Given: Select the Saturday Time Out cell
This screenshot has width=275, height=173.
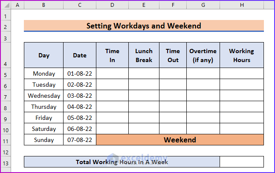Looking at the screenshot, I should coord(173,129).
